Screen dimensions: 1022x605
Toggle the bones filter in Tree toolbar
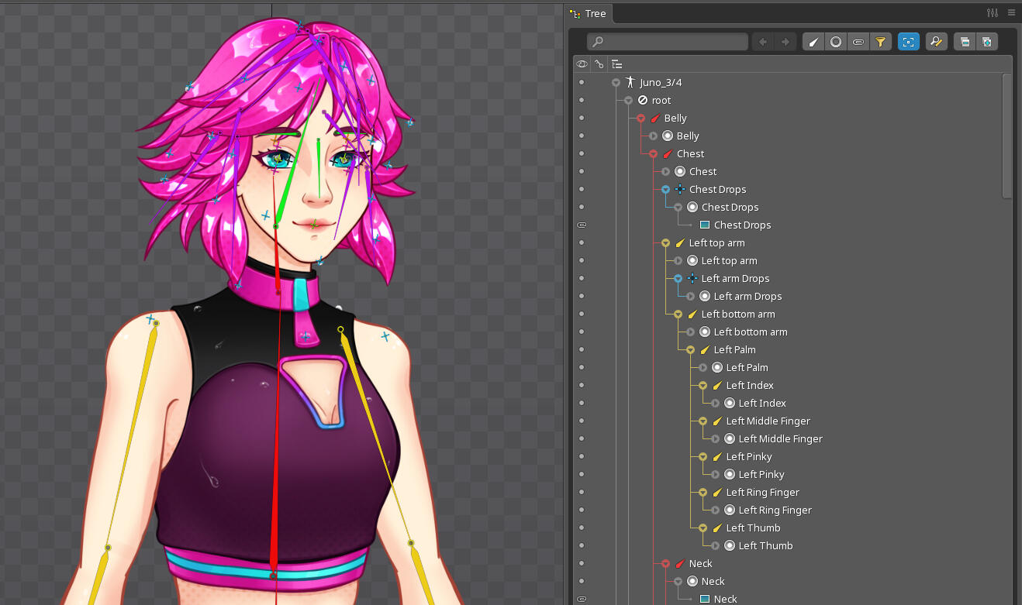tap(813, 42)
